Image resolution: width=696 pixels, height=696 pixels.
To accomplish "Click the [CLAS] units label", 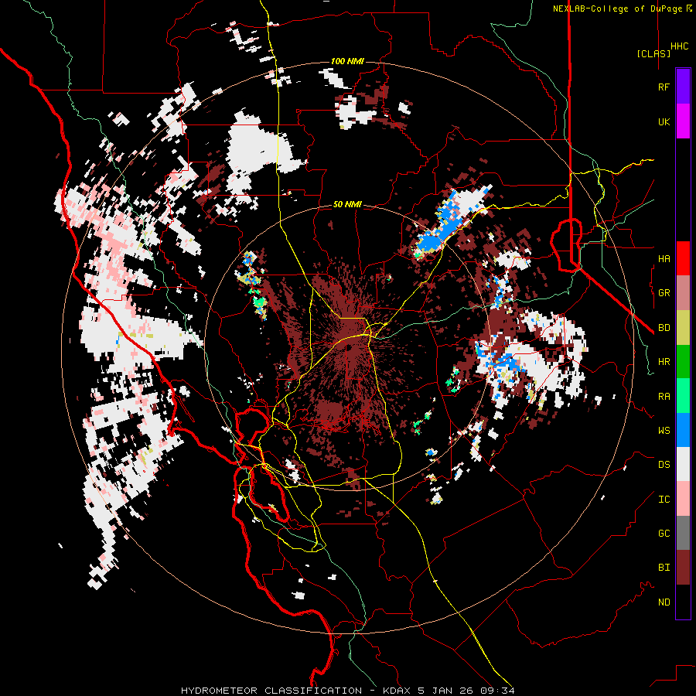I will [653, 53].
